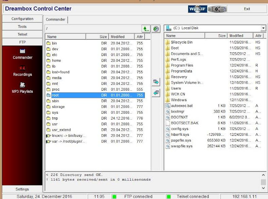Select the var symlink icon
268x199 pixels.
click(49, 141)
